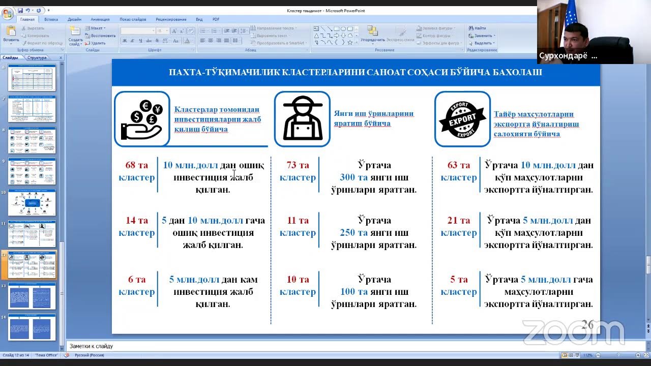Click Удалить to delete the slide
Image resolution: width=651 pixels, height=366 pixels.
[95, 43]
